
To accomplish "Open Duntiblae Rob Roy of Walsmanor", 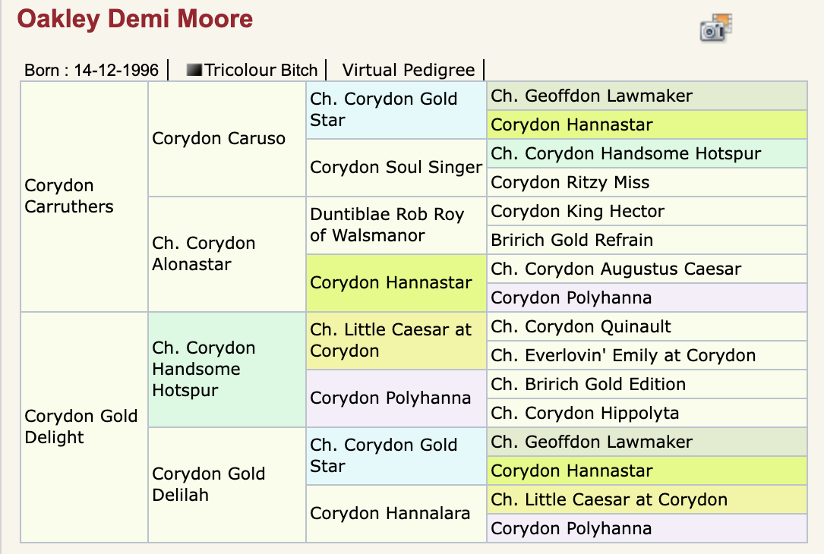I will pos(387,225).
